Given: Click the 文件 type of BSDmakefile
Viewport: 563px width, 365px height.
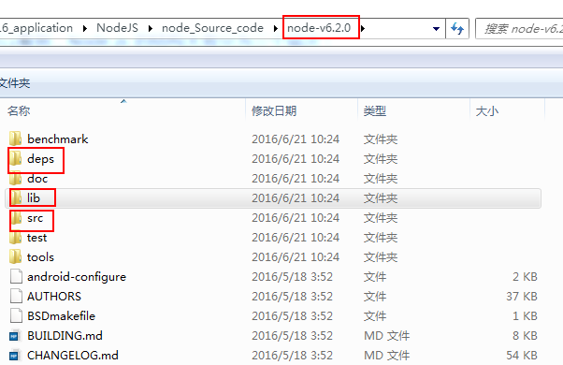Looking at the screenshot, I should [375, 315].
